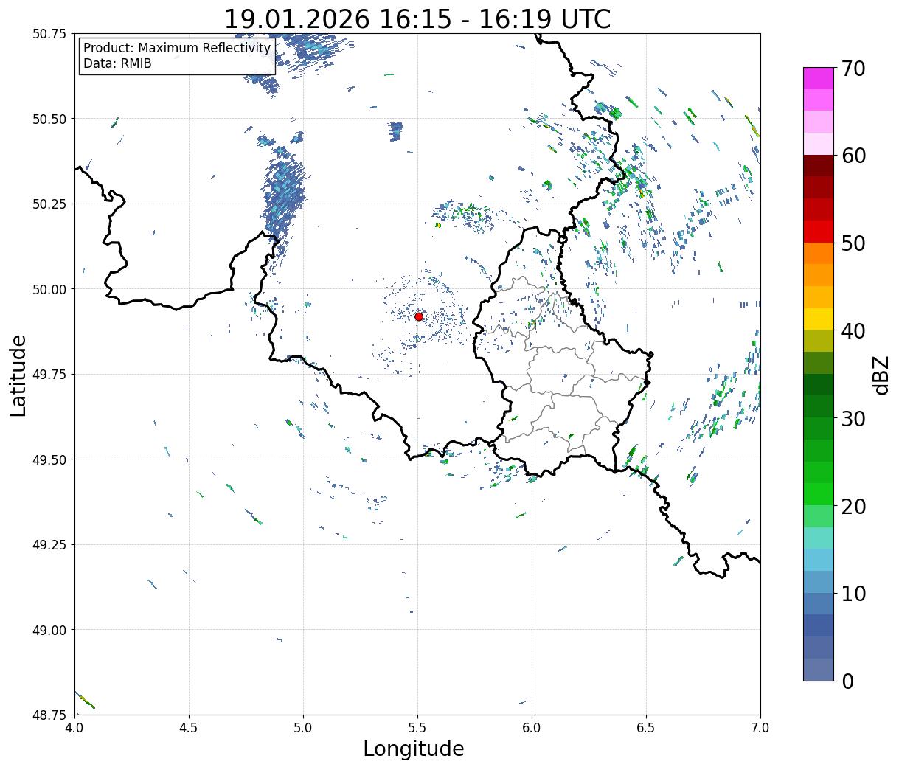Click the latitude tick label 49.50
899x767 pixels.
(49, 459)
